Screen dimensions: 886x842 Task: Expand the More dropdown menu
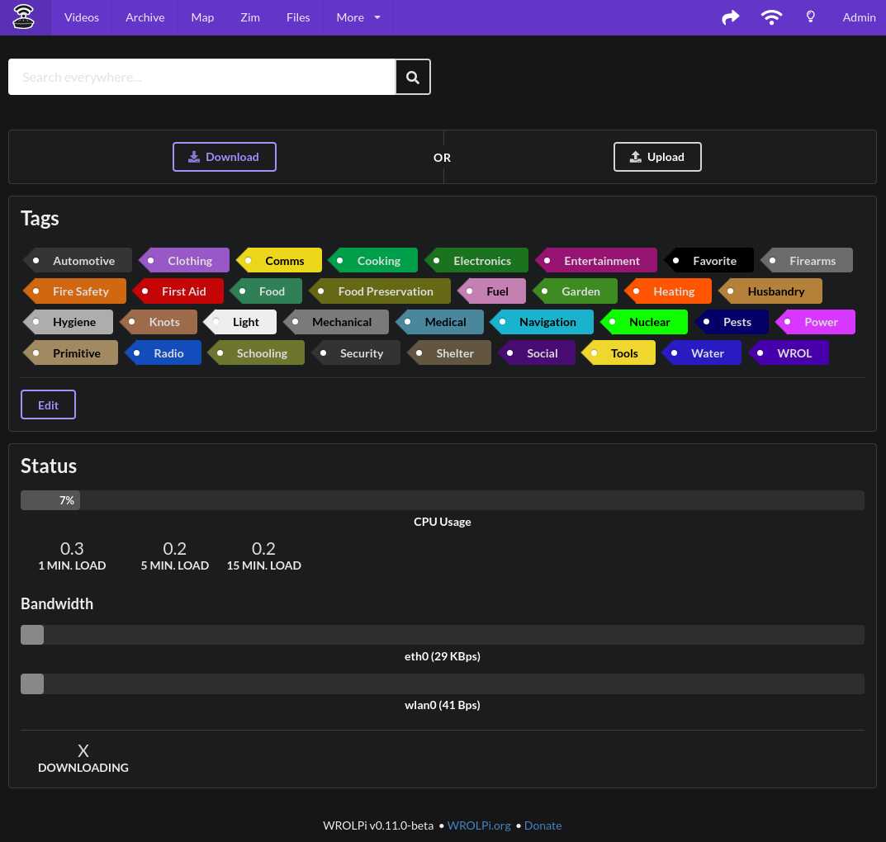coord(358,17)
